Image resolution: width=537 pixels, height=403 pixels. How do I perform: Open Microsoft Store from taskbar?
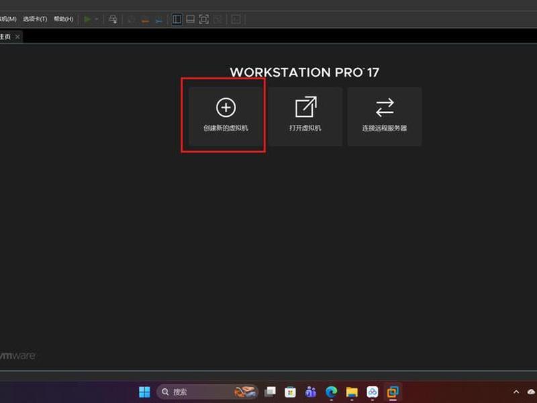291,392
